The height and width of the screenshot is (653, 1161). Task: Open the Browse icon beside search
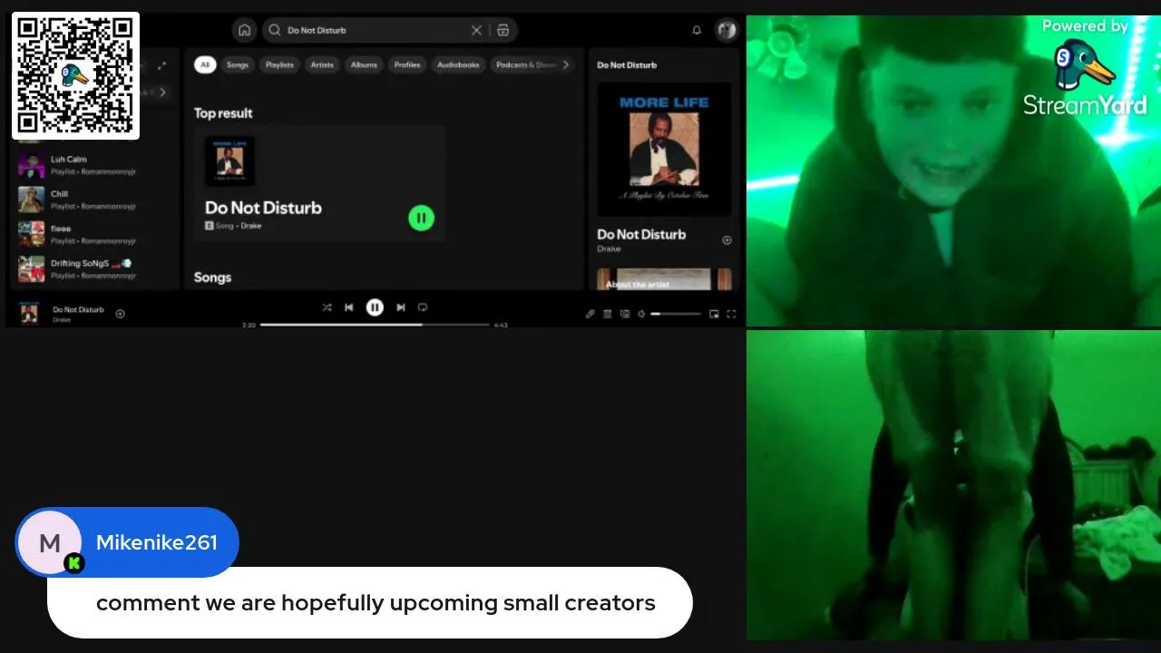(x=503, y=30)
